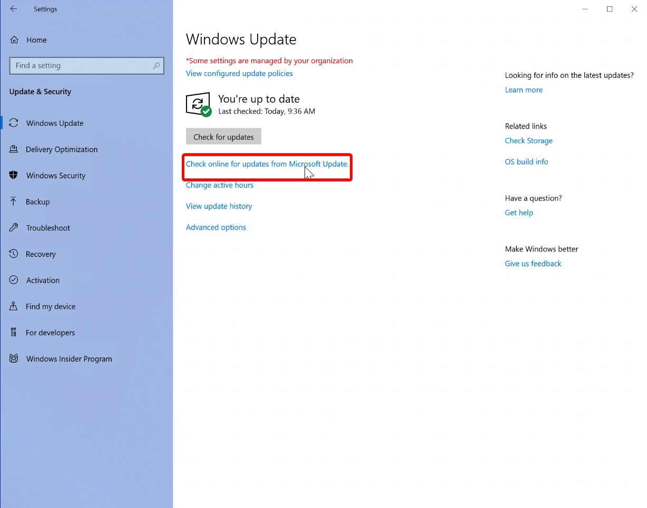Click the OS build info link
The height and width of the screenshot is (508, 647).
(526, 162)
